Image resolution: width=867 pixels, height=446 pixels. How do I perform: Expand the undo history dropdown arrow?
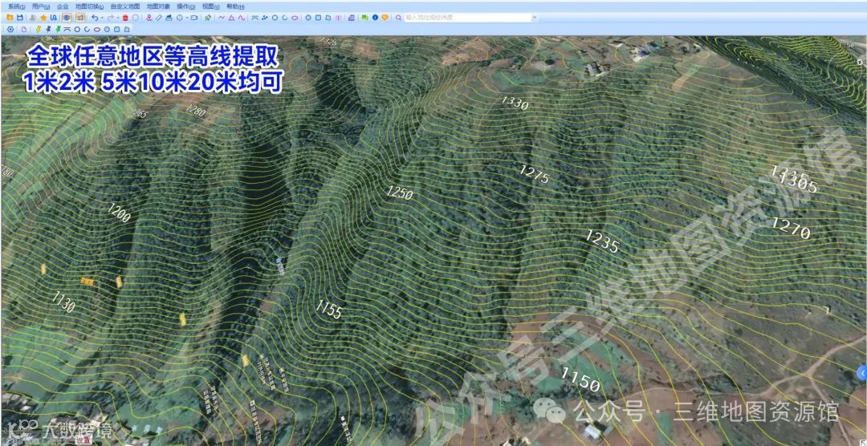pyautogui.click(x=102, y=18)
